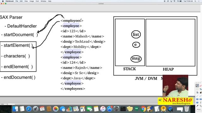Open Spotlight search in menu bar

tap(195, 1)
